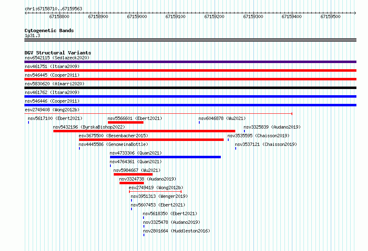Click the blue nsv2801664 insertion tick
Screen dimensions: 368x251
coord(144,235)
